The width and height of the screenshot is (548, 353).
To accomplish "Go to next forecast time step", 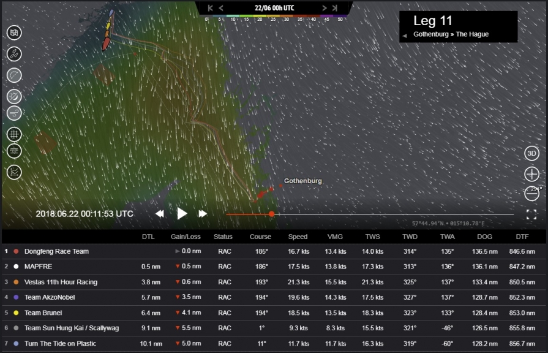I will (x=325, y=8).
